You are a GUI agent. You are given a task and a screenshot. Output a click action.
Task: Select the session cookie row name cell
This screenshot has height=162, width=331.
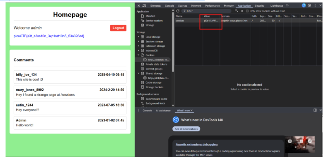click(189, 21)
